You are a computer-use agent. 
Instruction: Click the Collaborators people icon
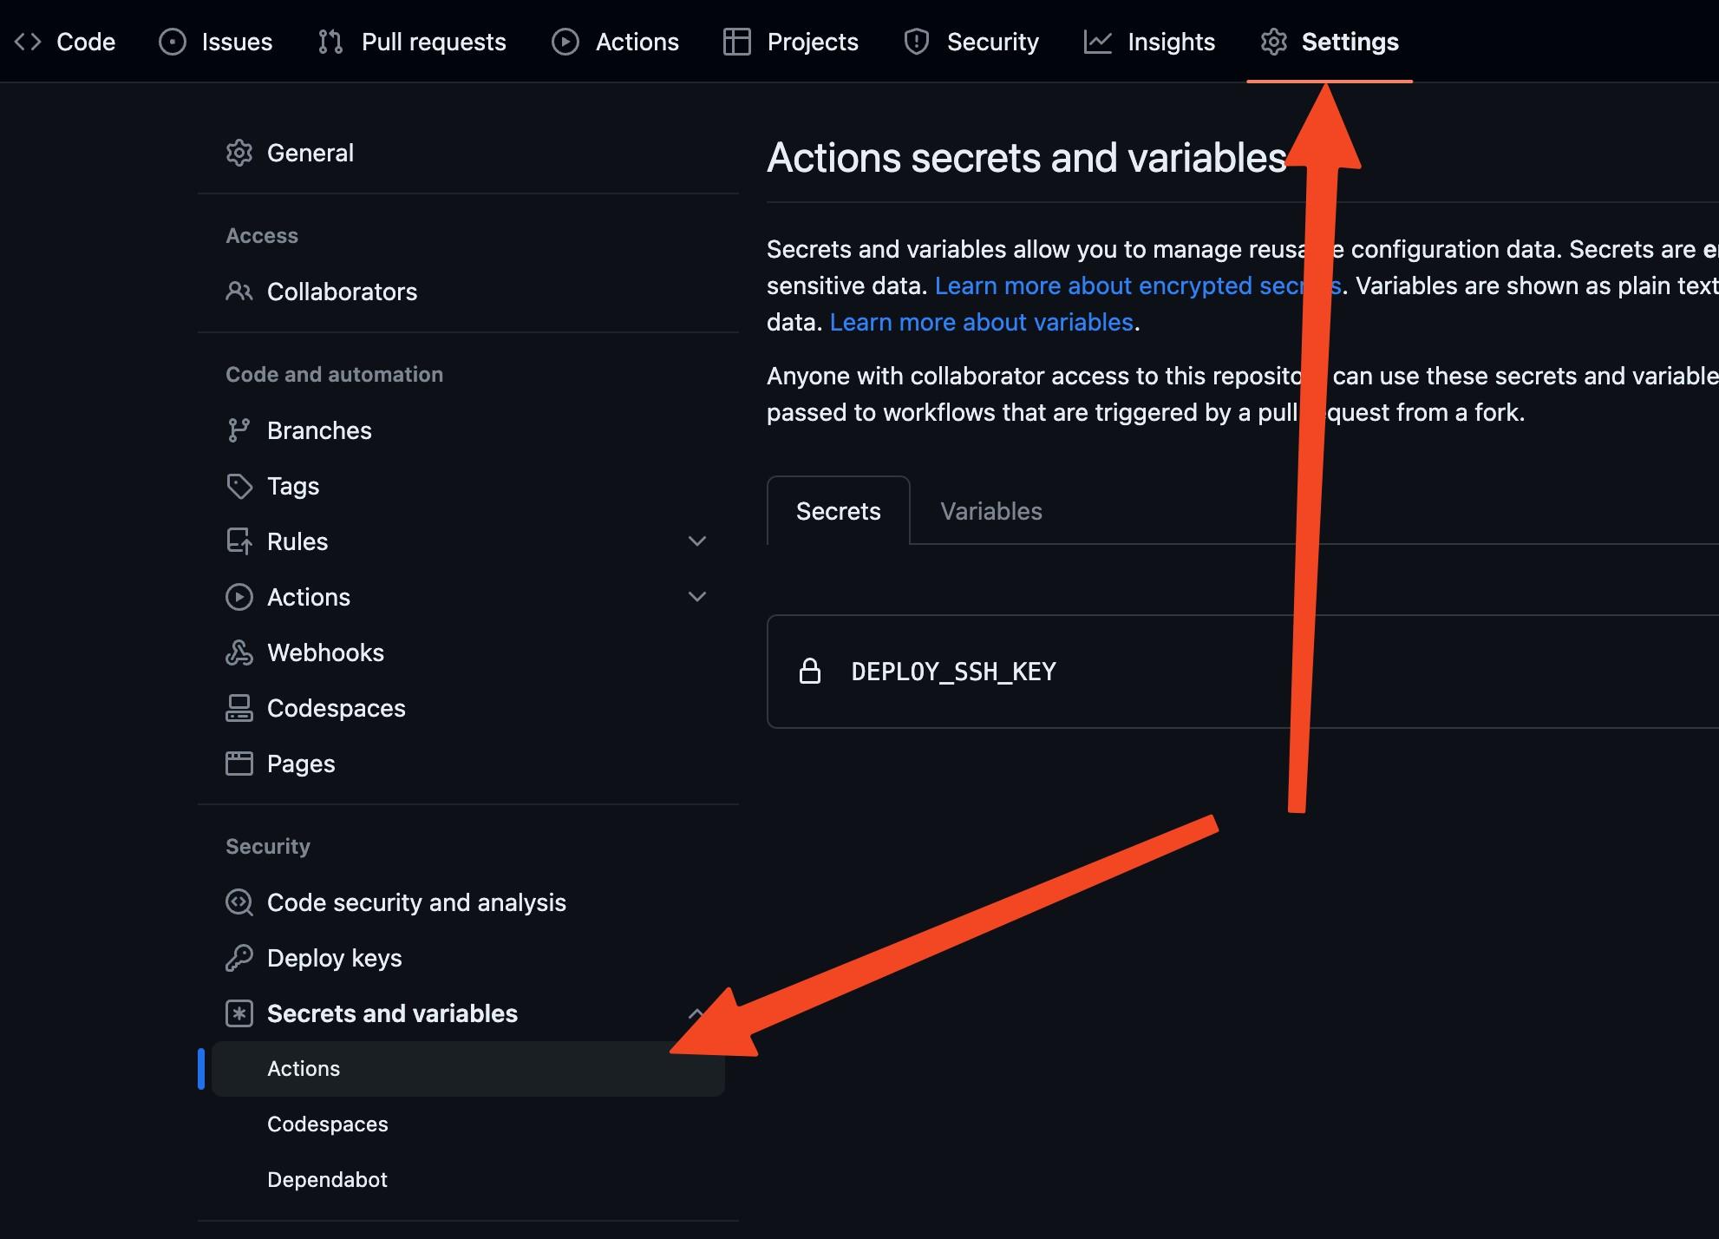pyautogui.click(x=239, y=292)
